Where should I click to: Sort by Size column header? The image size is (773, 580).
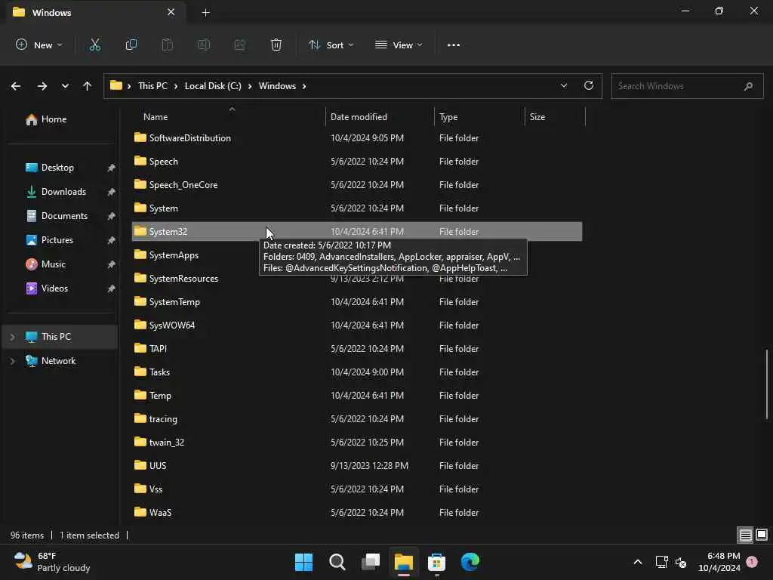coord(537,117)
